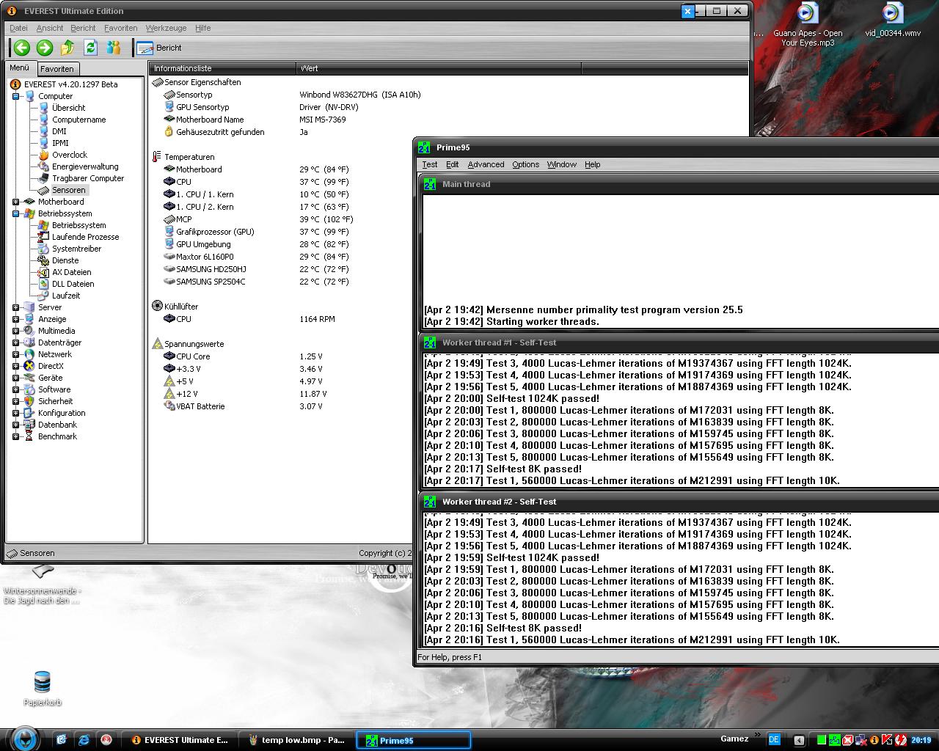Viewport: 939px width, 751px height.
Task: Click the Konfiguration icon in tree
Action: [29, 413]
